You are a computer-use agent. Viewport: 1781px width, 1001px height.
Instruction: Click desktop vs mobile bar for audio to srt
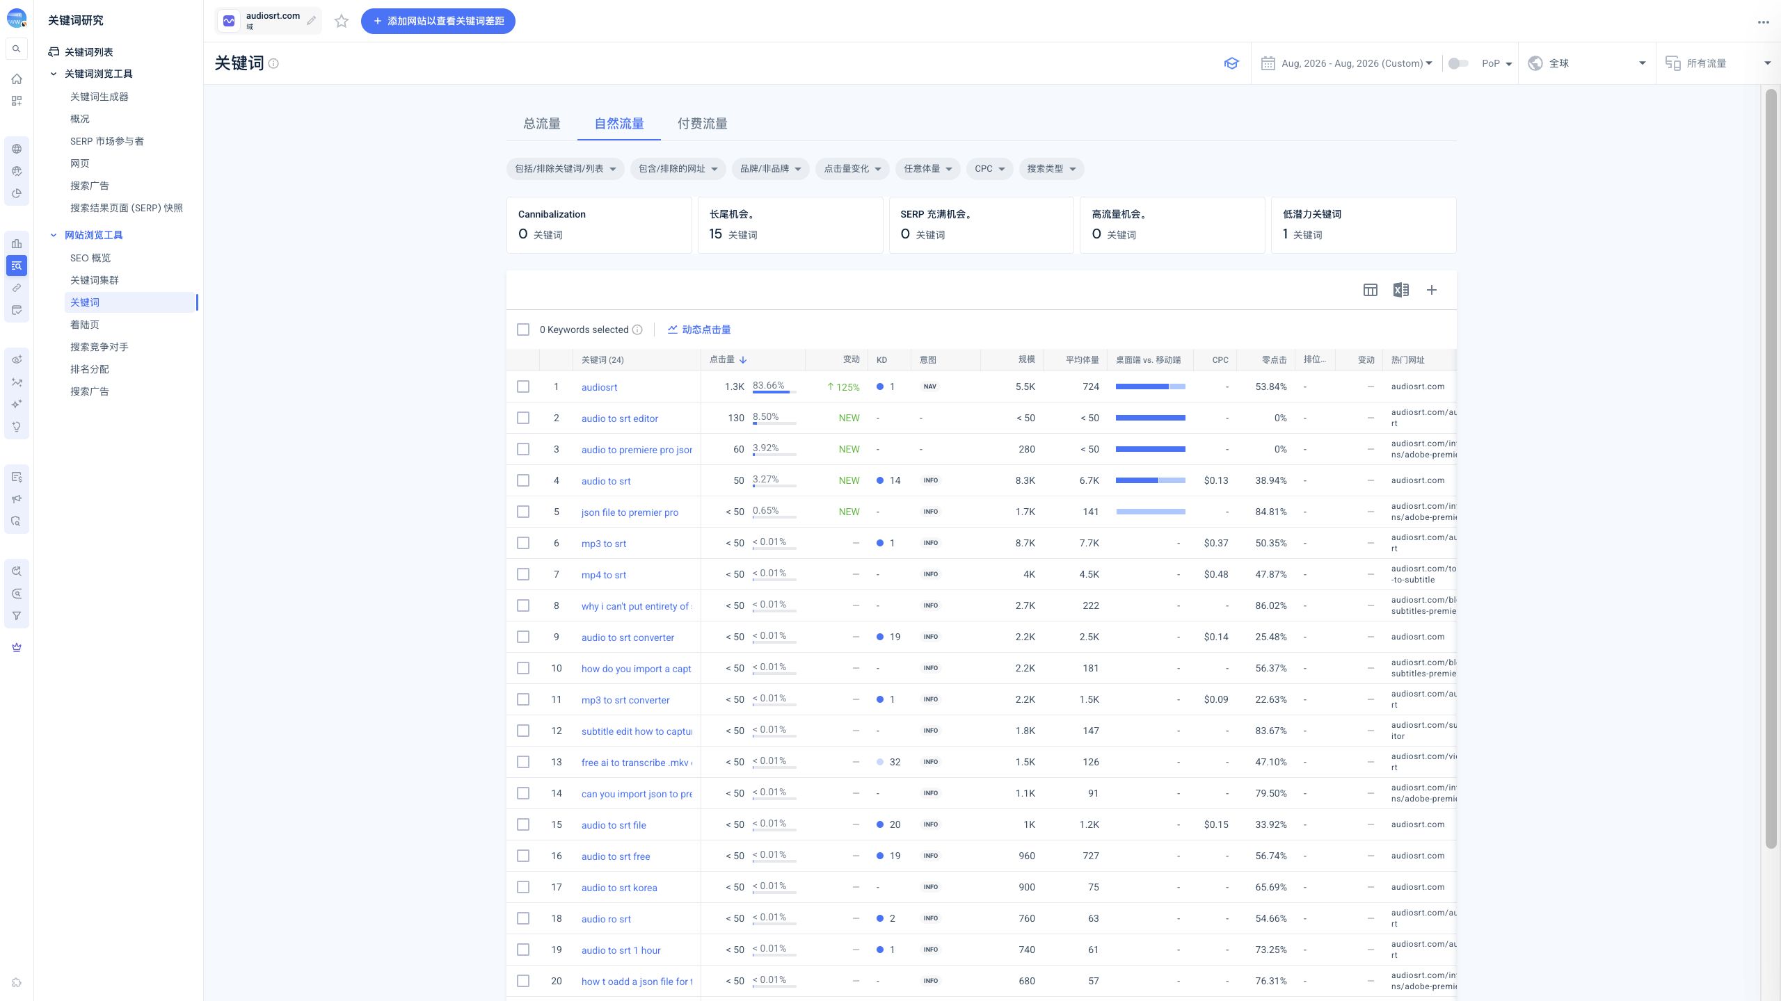[x=1150, y=480]
